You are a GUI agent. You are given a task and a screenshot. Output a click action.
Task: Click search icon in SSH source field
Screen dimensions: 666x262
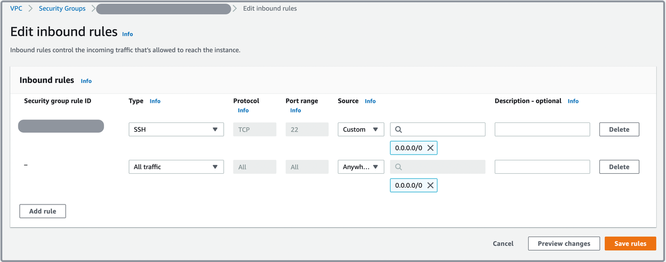(399, 130)
